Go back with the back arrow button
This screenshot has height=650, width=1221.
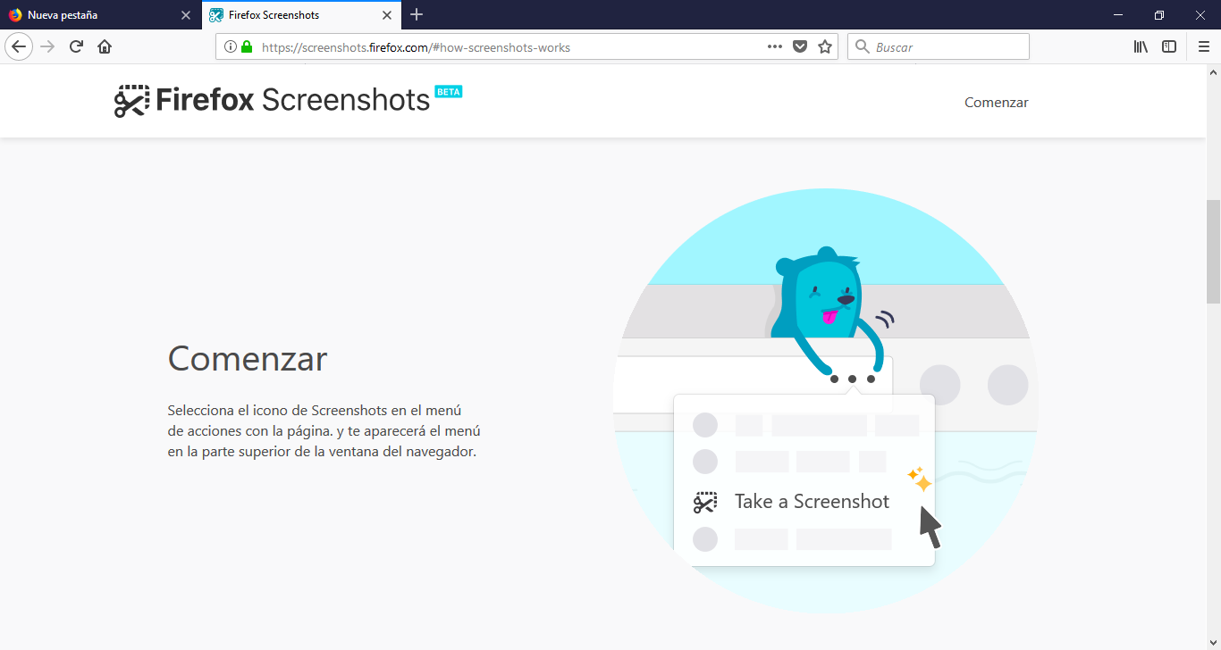pyautogui.click(x=19, y=46)
